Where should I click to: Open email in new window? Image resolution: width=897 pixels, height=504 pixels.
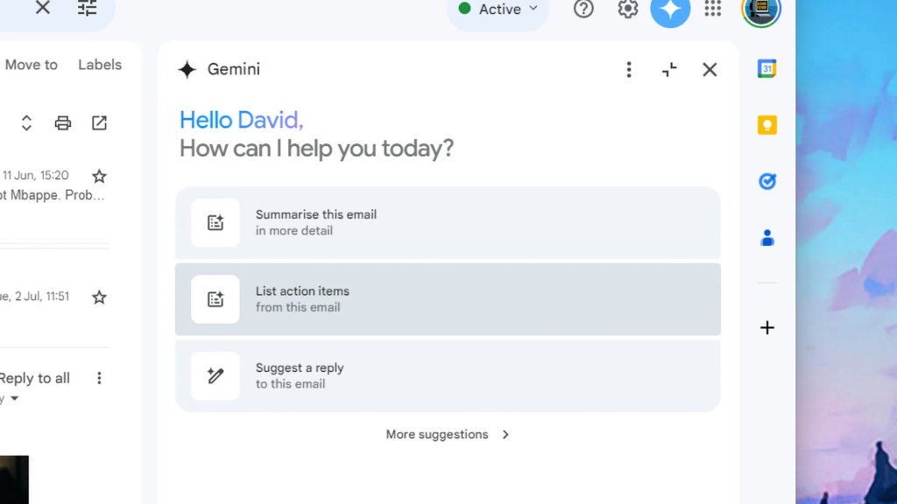point(100,122)
